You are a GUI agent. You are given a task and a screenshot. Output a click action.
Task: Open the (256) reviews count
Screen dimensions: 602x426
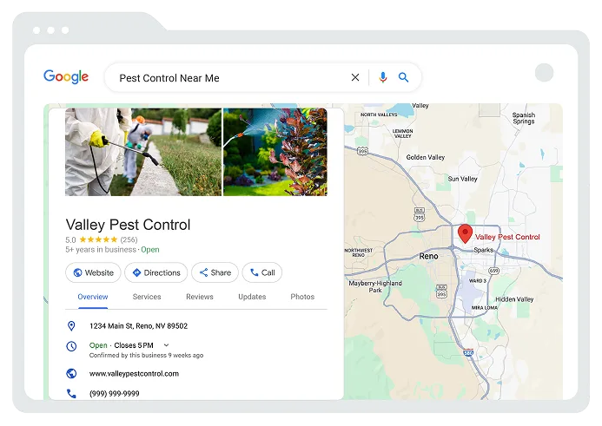click(x=129, y=239)
